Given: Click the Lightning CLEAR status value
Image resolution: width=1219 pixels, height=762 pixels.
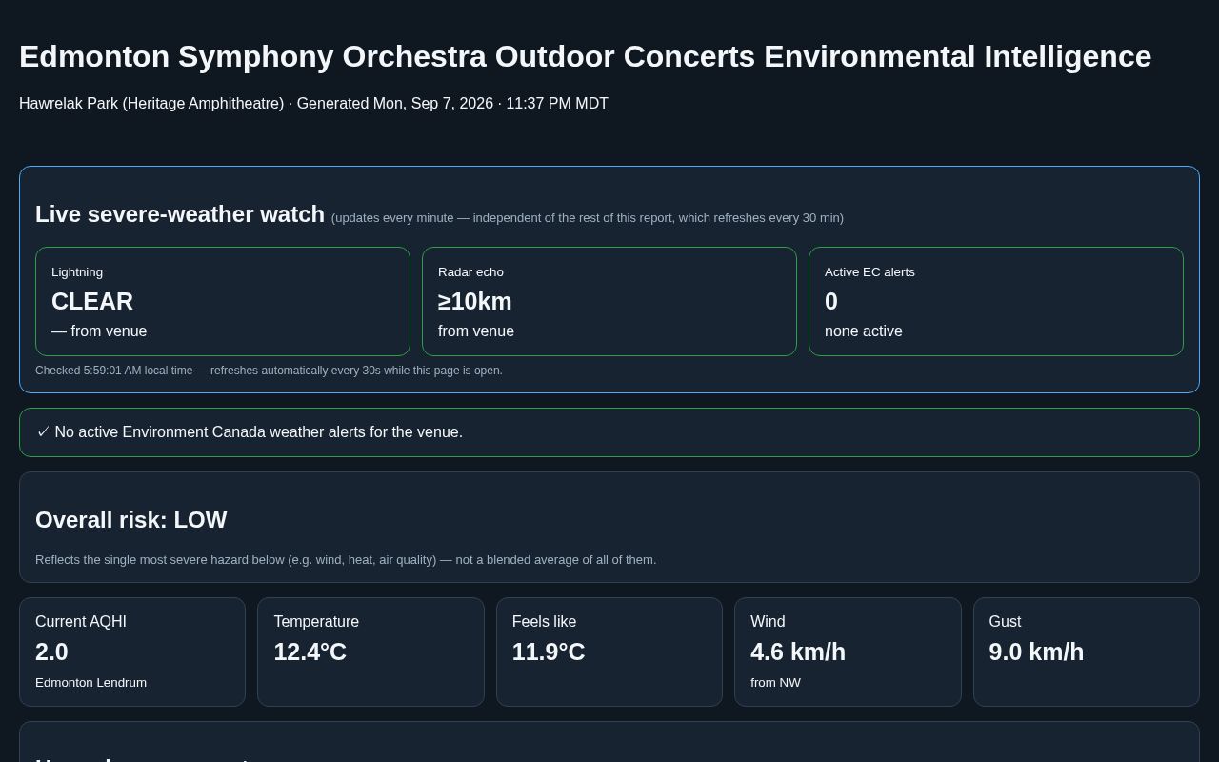Looking at the screenshot, I should tap(92, 301).
